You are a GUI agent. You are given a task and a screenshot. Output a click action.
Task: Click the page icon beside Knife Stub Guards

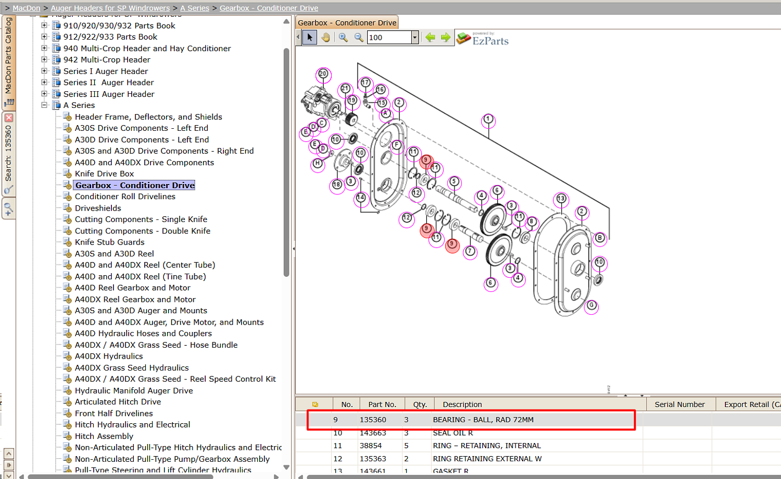(68, 242)
